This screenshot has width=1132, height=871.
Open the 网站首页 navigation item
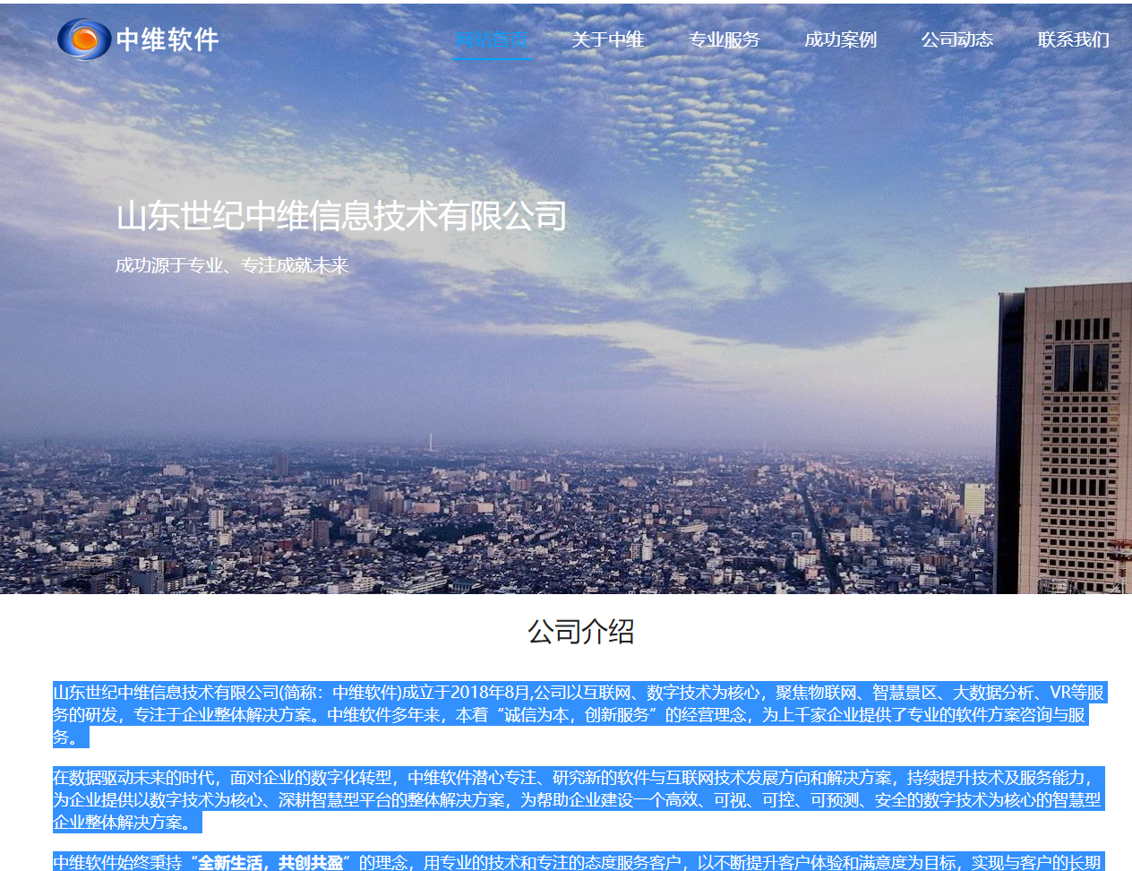tap(492, 39)
